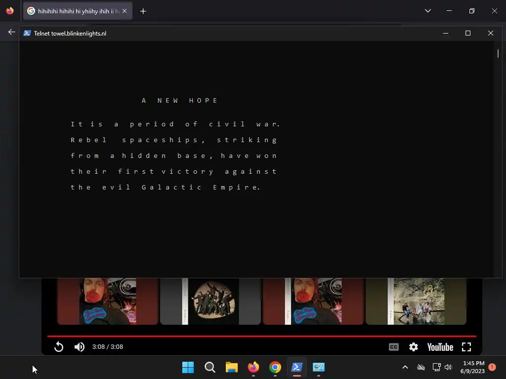The width and height of the screenshot is (506, 379).
Task: Mute the YouTube video volume
Action: coord(80,347)
